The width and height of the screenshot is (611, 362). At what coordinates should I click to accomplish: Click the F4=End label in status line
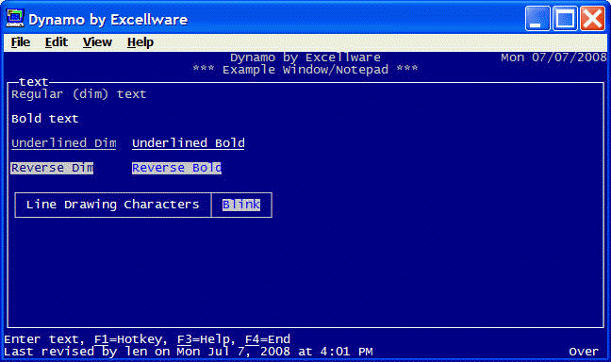(x=268, y=339)
